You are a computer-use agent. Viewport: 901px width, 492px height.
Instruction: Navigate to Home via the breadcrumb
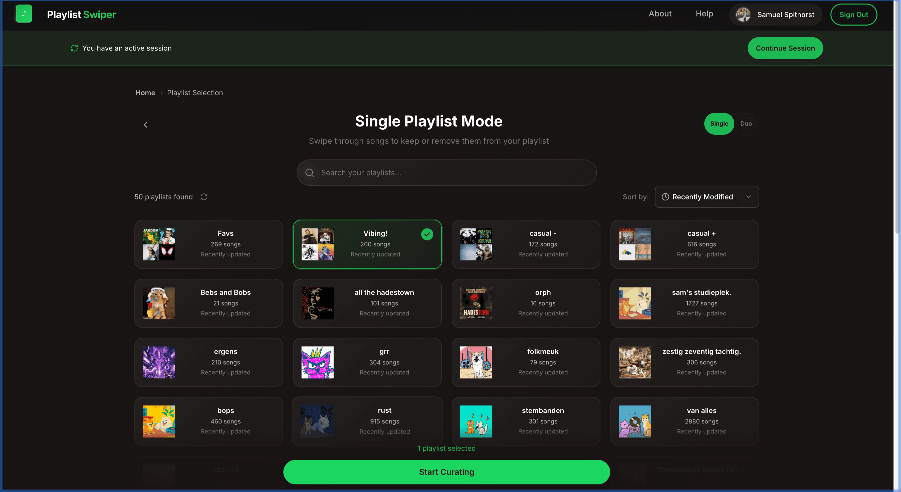145,93
